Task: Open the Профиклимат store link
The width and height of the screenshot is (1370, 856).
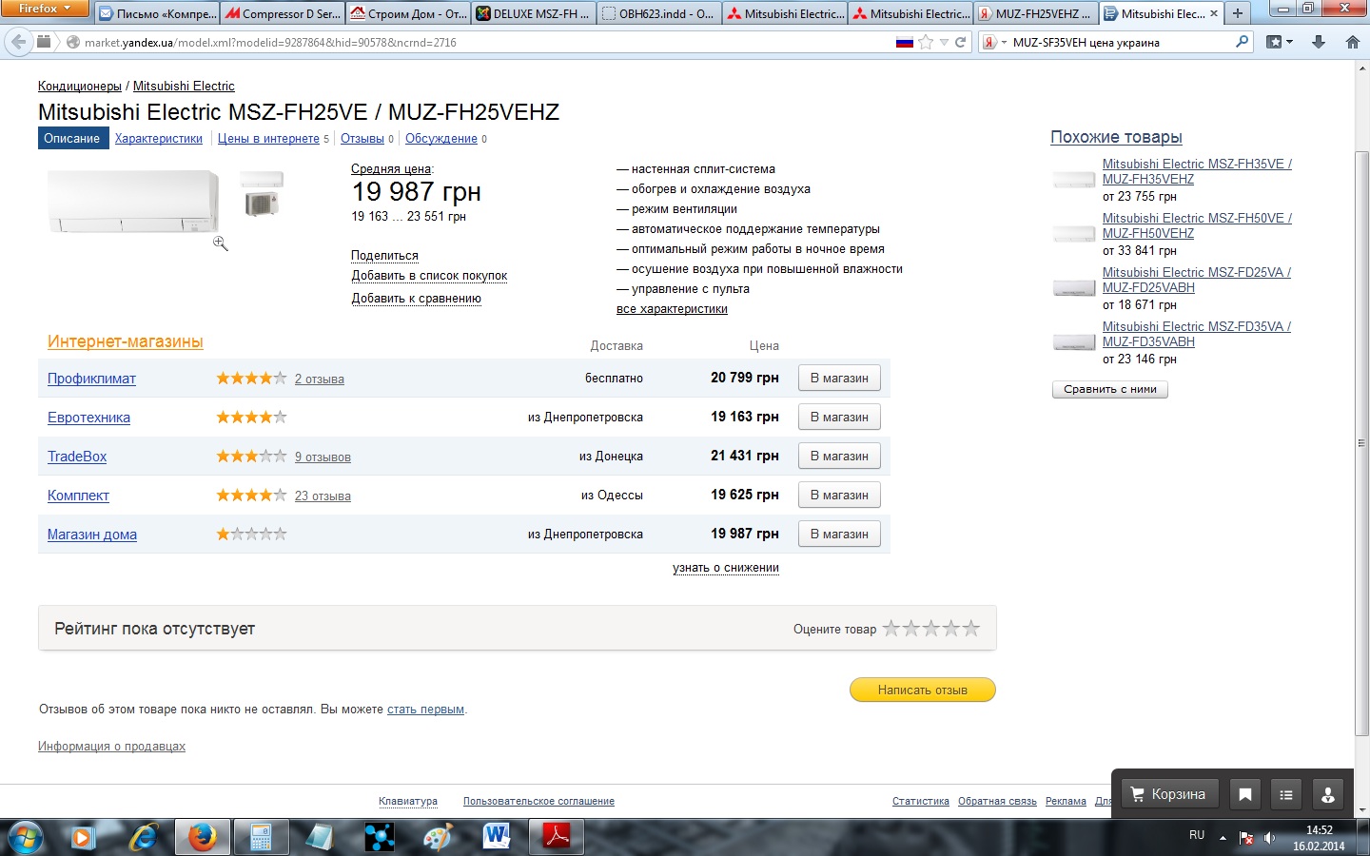Action: click(x=91, y=379)
